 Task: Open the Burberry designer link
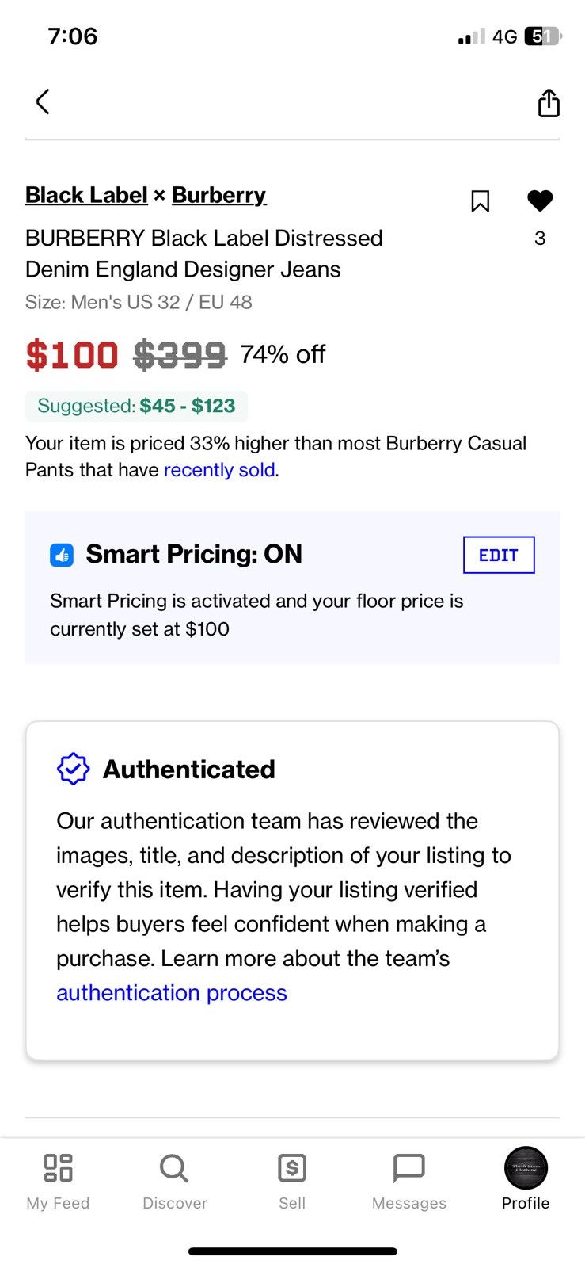(218, 195)
